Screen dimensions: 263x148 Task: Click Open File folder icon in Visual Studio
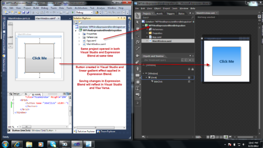tap(19, 13)
